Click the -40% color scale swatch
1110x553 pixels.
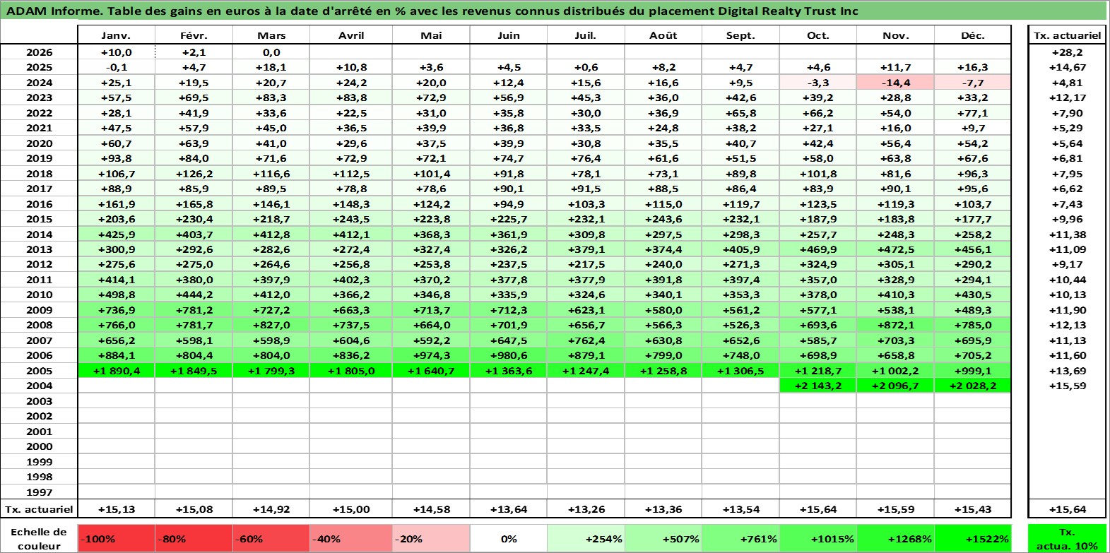coord(350,538)
